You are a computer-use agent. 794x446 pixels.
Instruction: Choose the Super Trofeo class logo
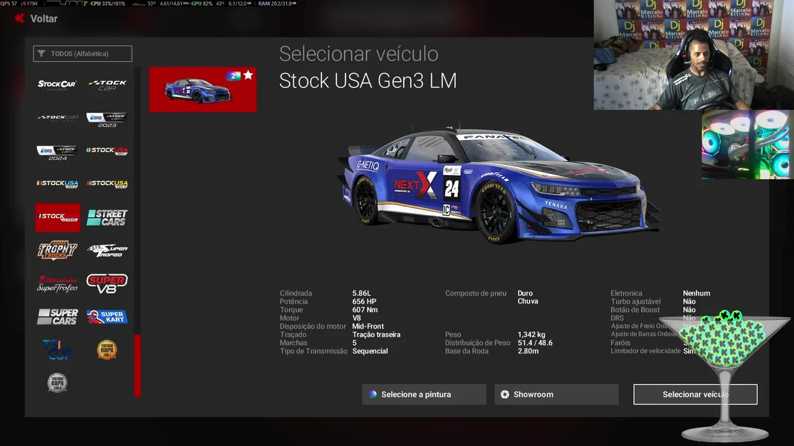point(107,250)
